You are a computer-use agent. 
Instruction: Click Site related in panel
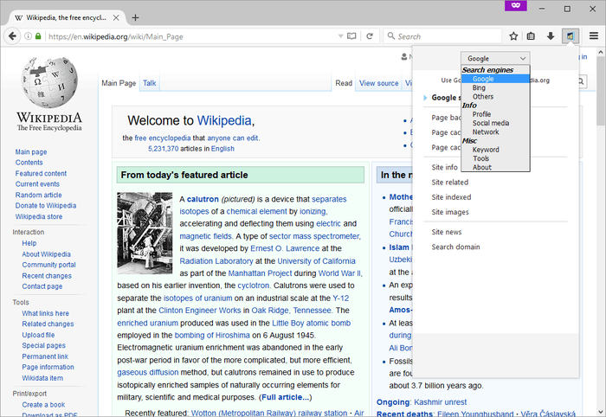coord(450,183)
